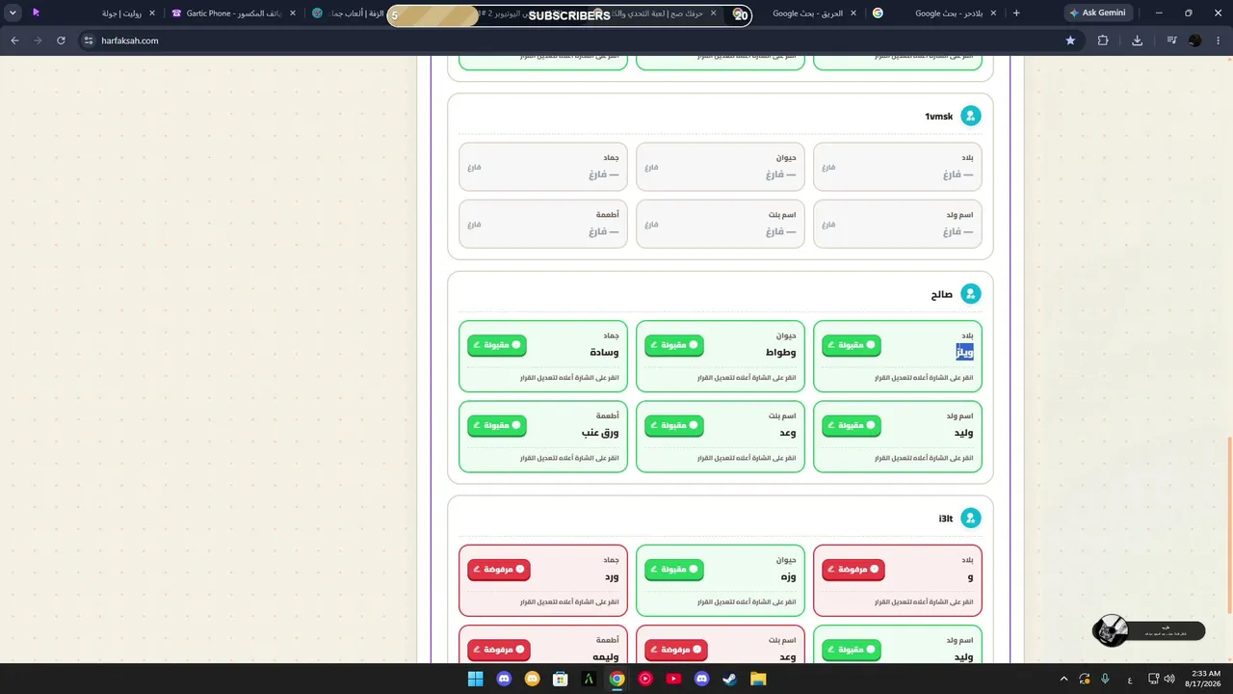Toggle the مقبولة badge for صالح's ورق عنب
The image size is (1233, 694).
click(497, 426)
